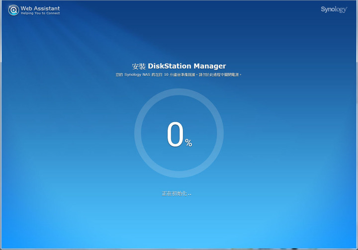Screen dimensions: 358x250
Task: Click the circular installation progress ring
Action: pos(179,133)
